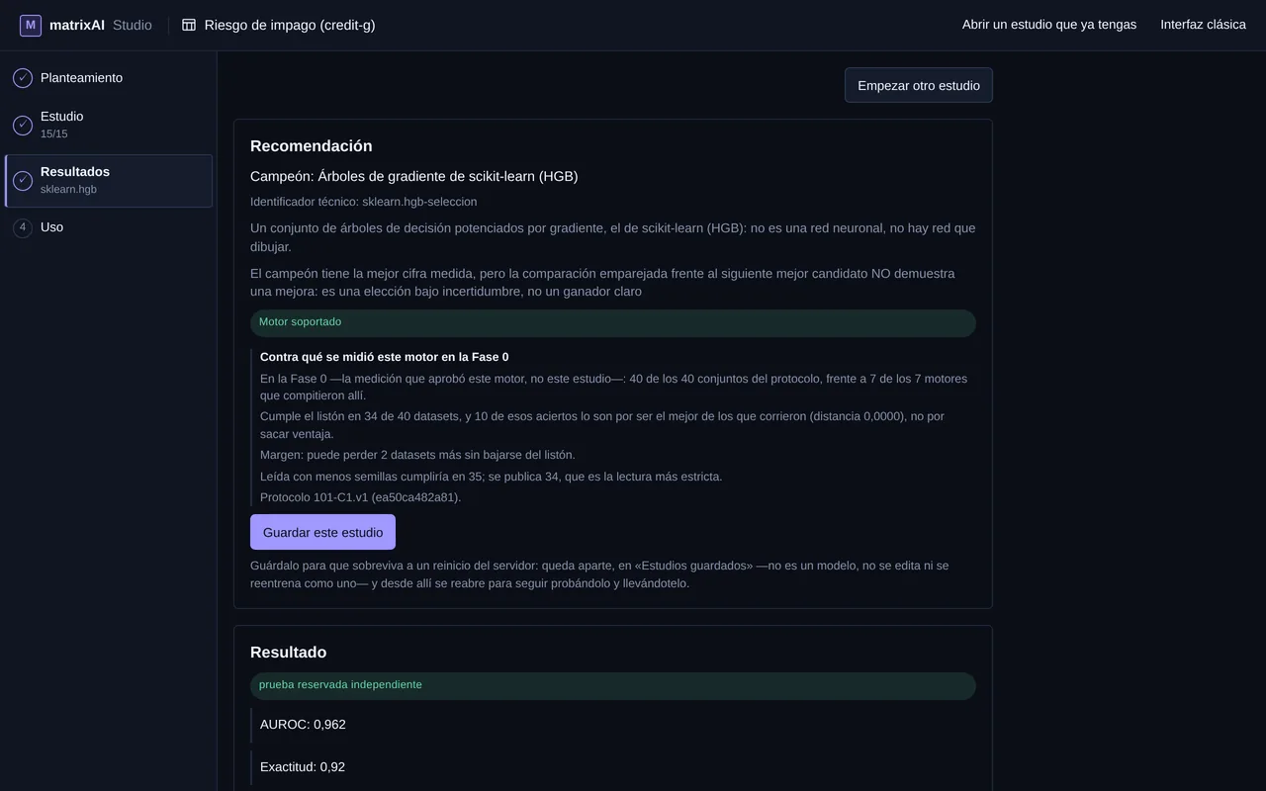Click "Contra qué se midió este motor" heading
Viewport: 1266px width, 791px height.
[385, 357]
